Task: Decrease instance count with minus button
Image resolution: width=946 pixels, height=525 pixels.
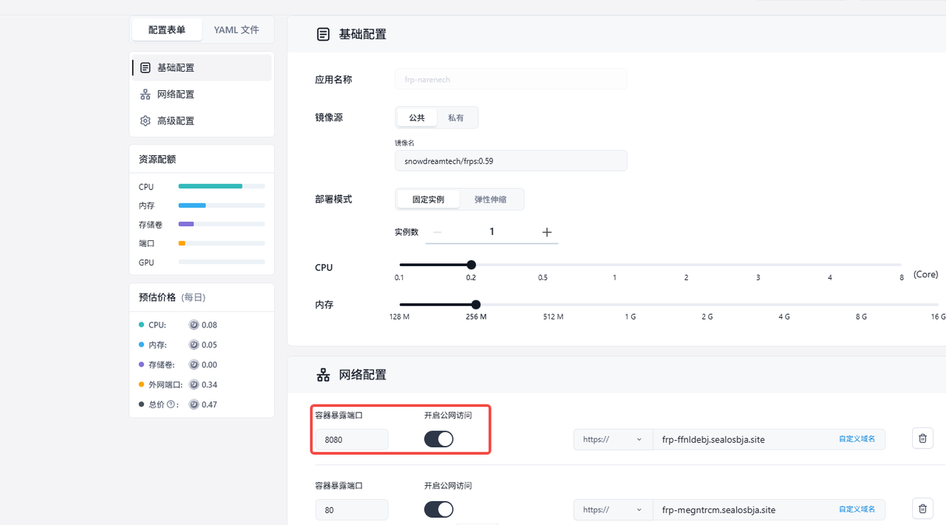Action: point(438,232)
